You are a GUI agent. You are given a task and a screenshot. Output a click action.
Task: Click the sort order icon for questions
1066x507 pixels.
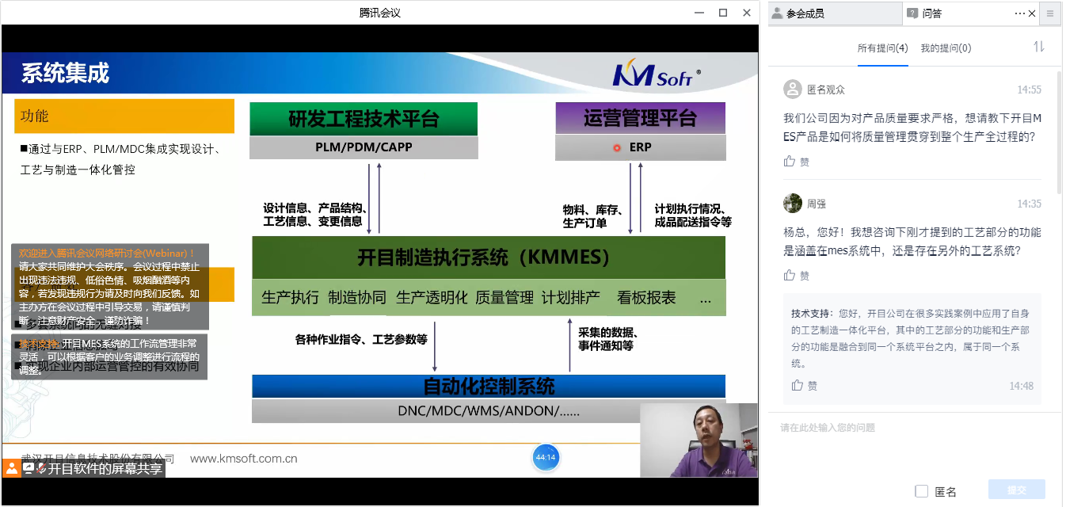coord(1038,48)
